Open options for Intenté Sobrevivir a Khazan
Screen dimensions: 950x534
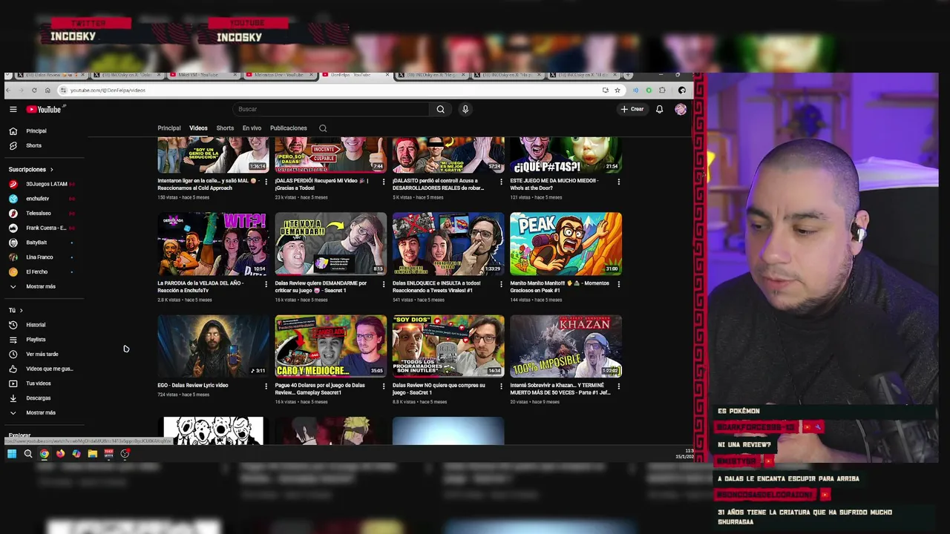pos(618,386)
